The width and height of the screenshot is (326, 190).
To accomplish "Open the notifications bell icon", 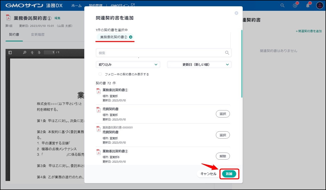I will pos(308,6).
